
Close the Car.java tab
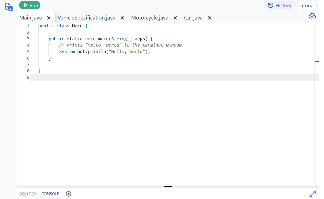[x=209, y=18]
